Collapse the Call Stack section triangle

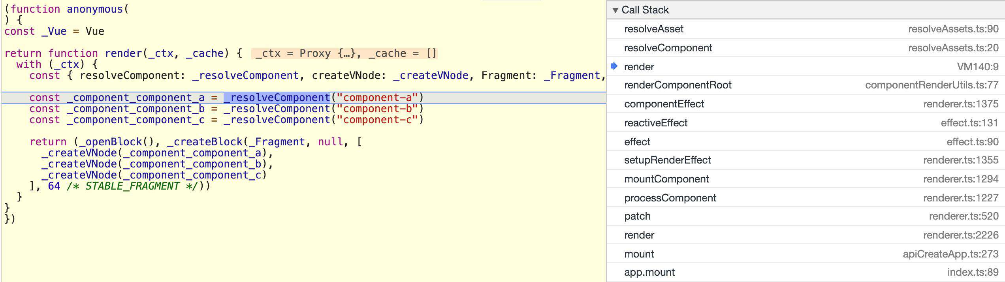point(615,10)
